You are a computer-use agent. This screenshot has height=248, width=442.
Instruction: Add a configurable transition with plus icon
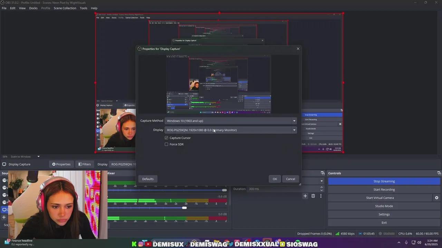[305, 196]
